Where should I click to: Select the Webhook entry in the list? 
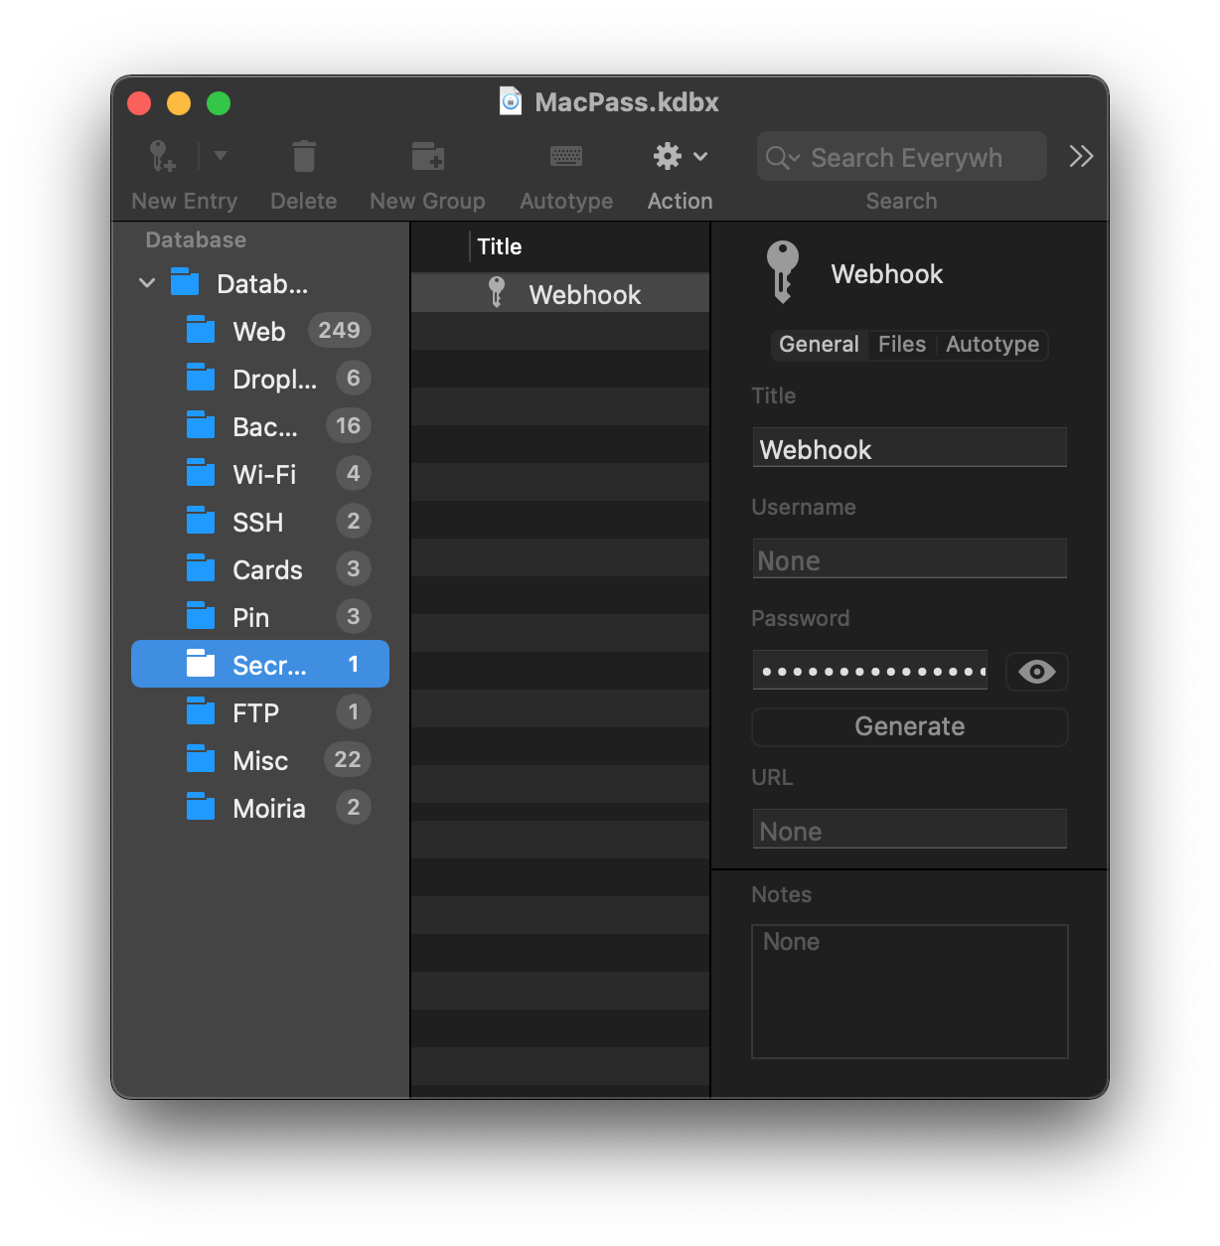(x=584, y=293)
